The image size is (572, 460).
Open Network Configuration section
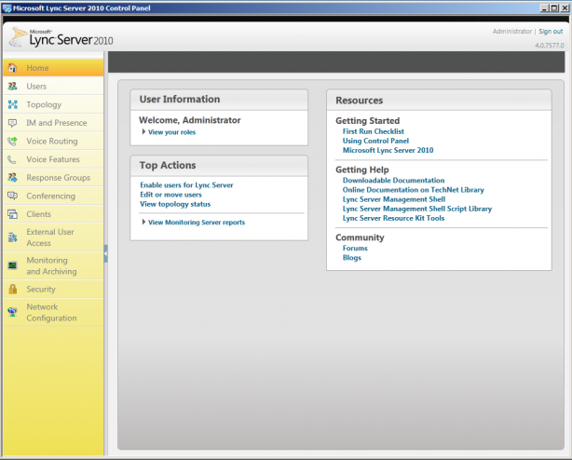53,312
